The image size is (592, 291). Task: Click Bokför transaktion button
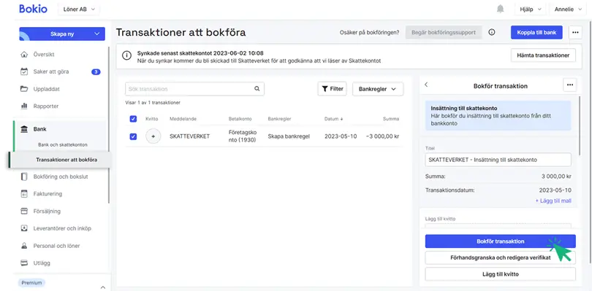[x=500, y=241]
